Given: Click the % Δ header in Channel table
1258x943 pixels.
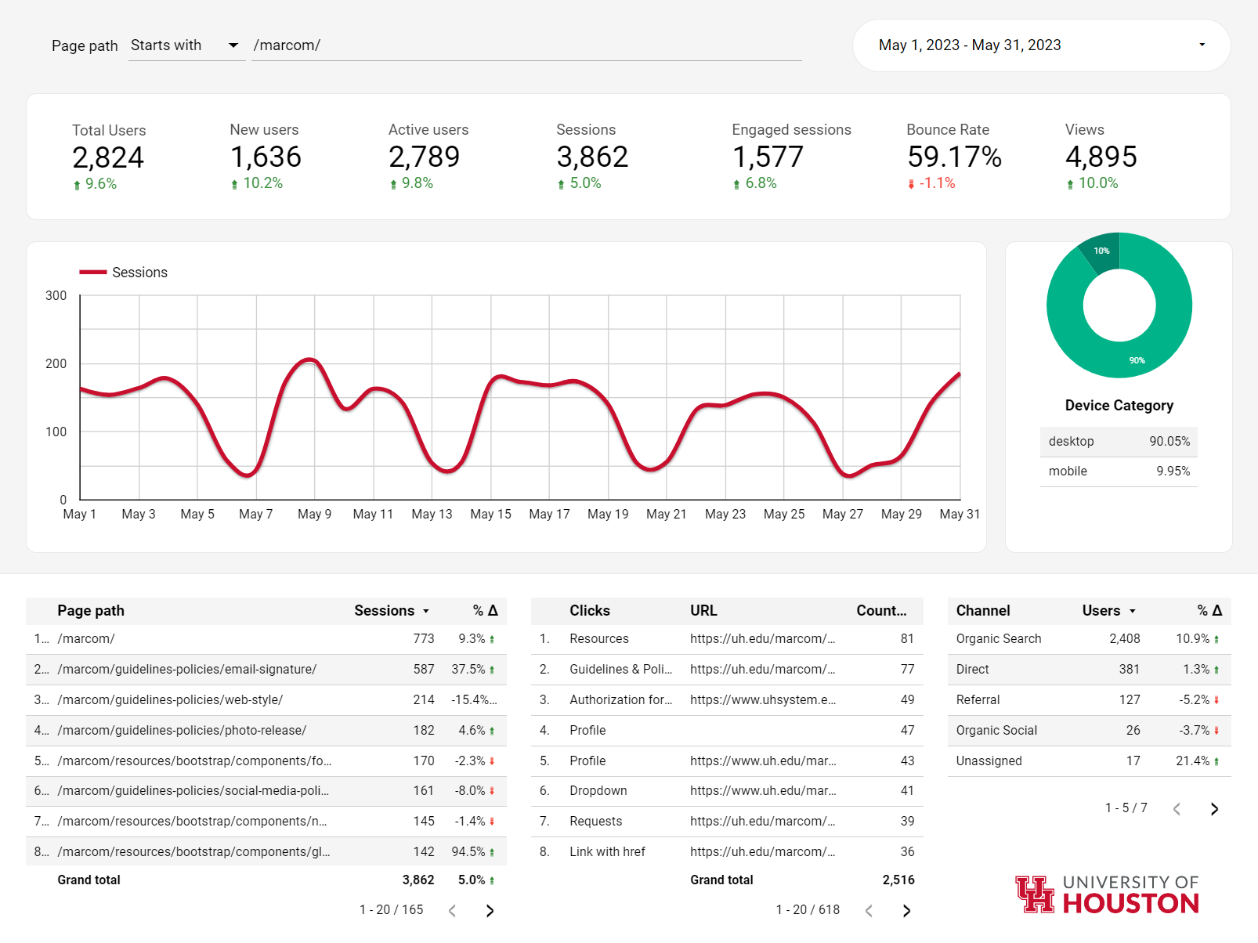Looking at the screenshot, I should pyautogui.click(x=1209, y=611).
